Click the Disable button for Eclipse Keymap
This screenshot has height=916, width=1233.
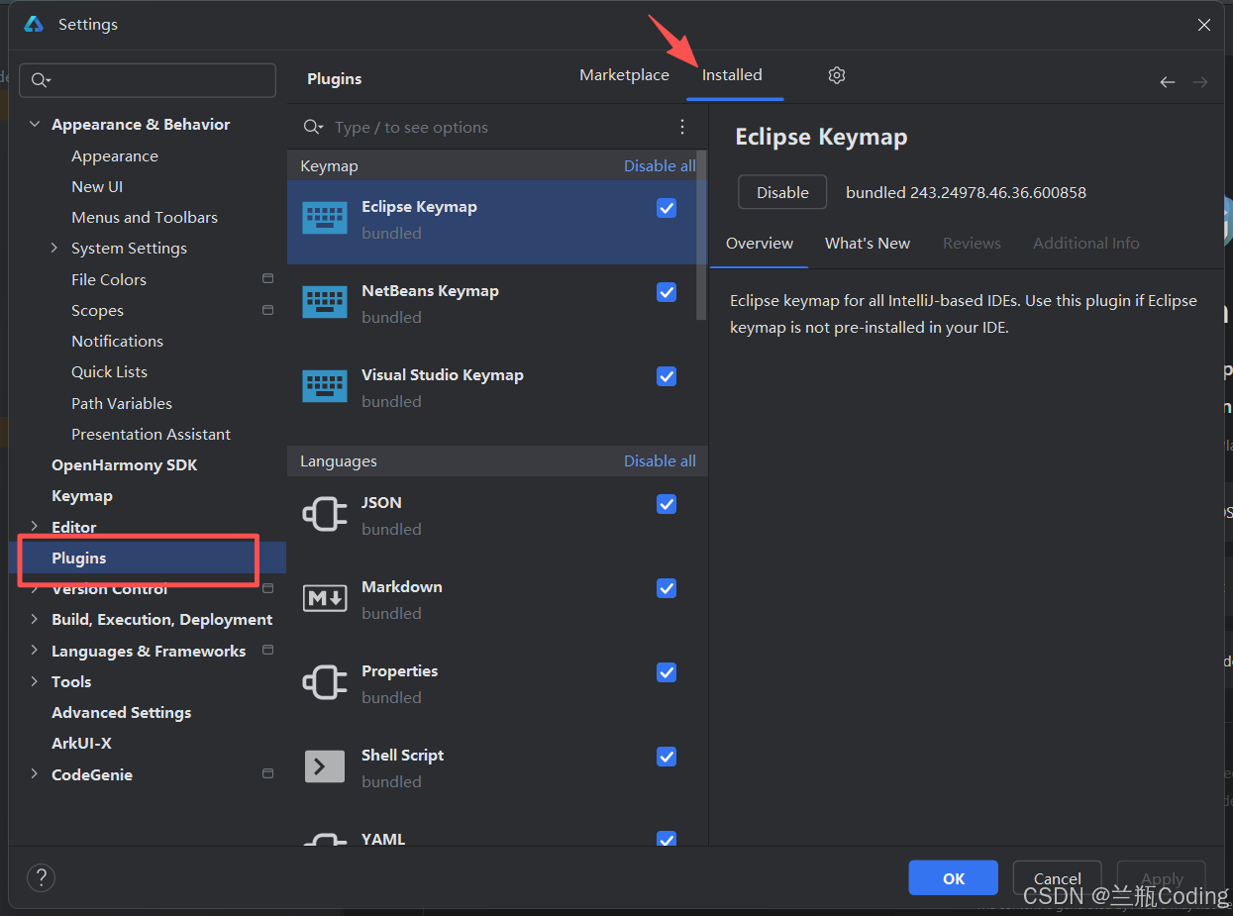click(x=782, y=192)
